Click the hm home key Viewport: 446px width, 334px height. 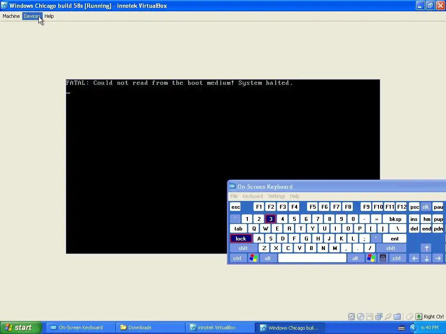[x=427, y=219]
